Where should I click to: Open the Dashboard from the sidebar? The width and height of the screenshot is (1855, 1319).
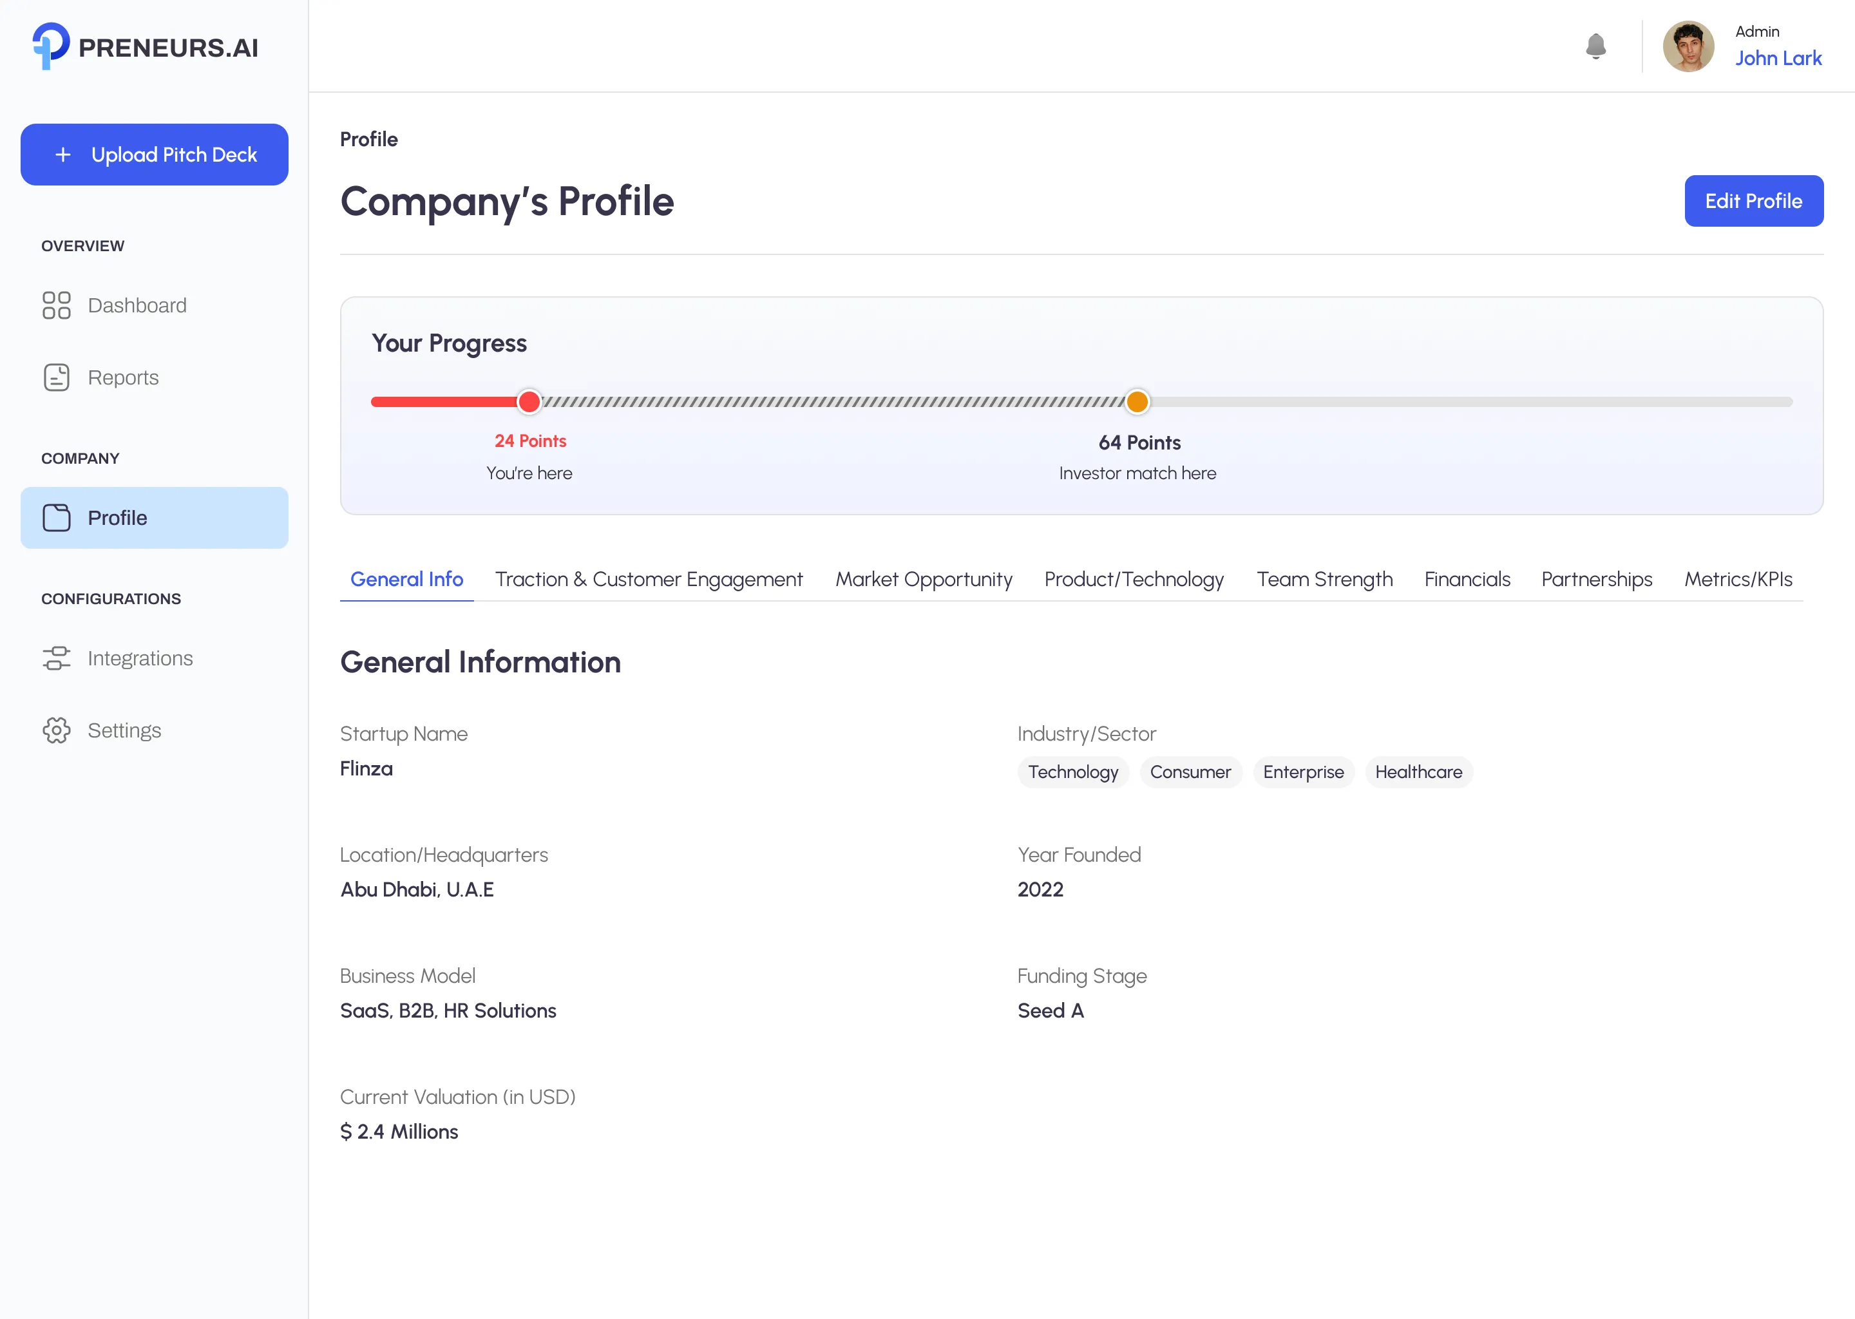coord(137,305)
